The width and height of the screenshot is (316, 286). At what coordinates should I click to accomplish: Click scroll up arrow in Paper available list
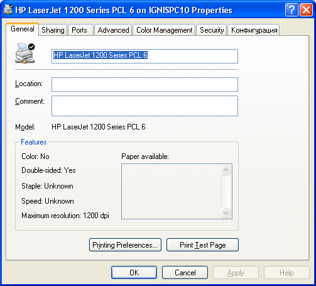click(x=226, y=170)
